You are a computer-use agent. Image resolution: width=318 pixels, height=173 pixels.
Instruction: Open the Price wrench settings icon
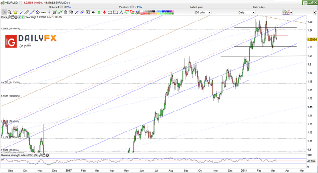tap(9, 17)
